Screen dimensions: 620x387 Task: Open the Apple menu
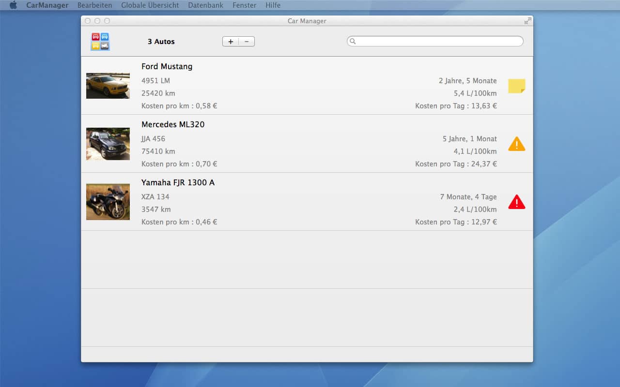click(13, 5)
